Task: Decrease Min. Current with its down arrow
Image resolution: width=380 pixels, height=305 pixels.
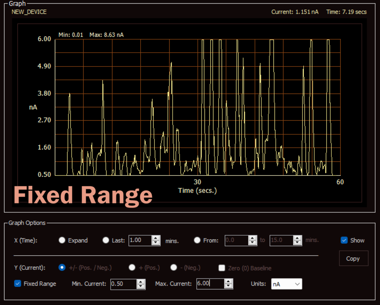Action: 140,286
